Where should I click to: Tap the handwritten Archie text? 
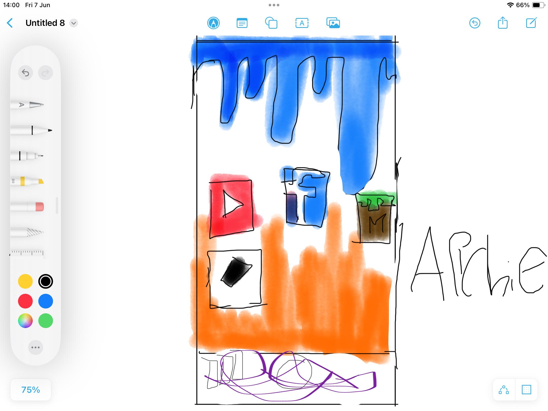click(478, 264)
